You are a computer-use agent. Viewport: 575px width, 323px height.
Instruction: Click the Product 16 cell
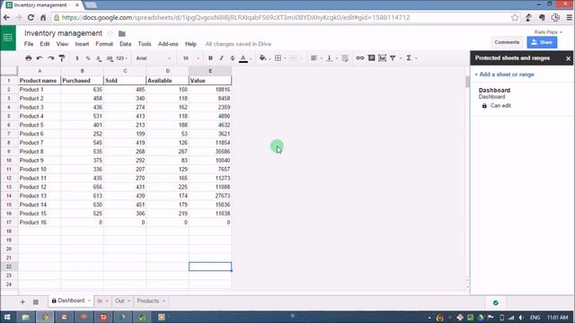click(40, 223)
